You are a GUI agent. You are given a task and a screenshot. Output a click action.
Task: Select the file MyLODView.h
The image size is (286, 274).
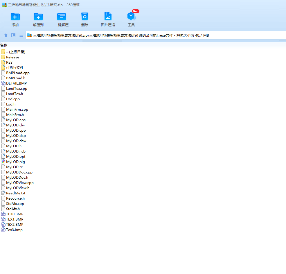pyautogui.click(x=15, y=188)
